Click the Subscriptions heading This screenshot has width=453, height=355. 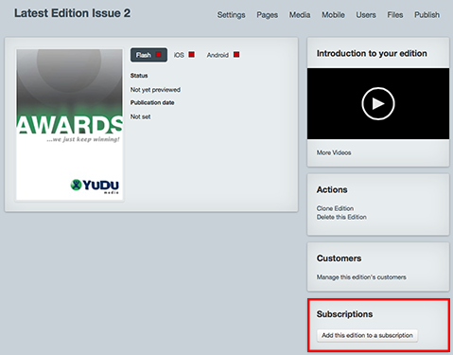click(344, 314)
